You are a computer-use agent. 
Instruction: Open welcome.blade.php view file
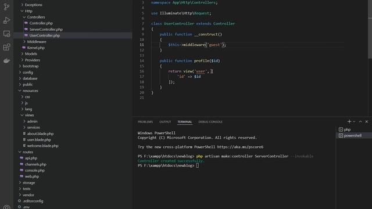[42, 146]
